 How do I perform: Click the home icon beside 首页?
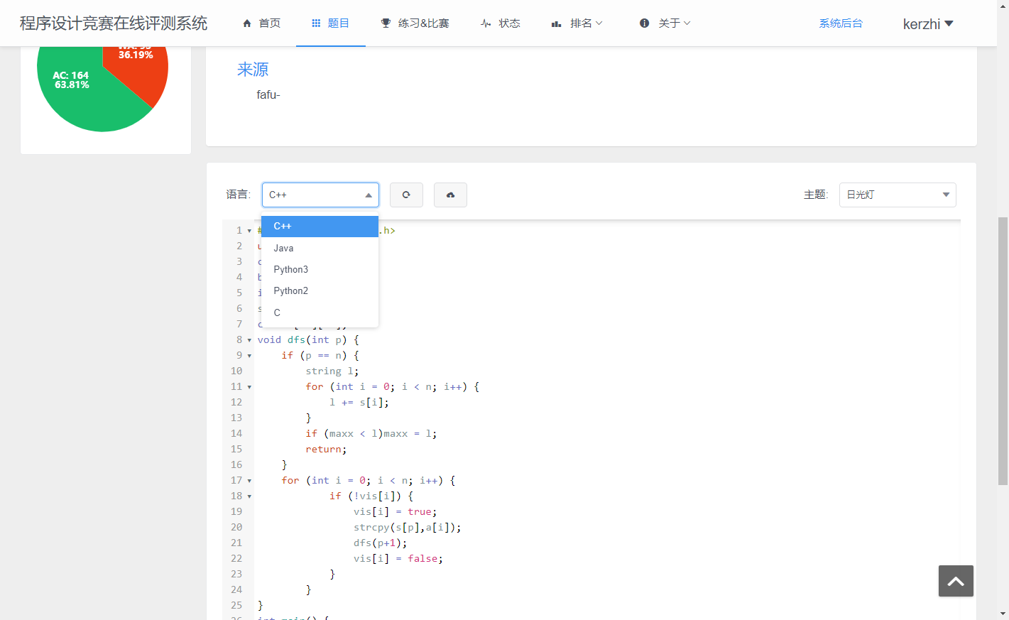247,23
